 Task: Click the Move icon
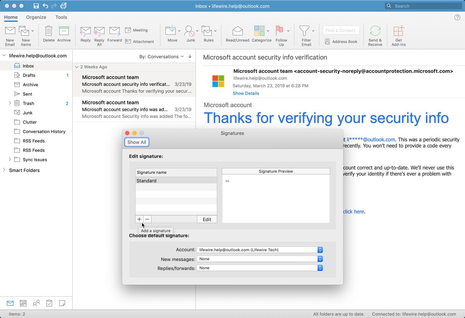[x=171, y=31]
